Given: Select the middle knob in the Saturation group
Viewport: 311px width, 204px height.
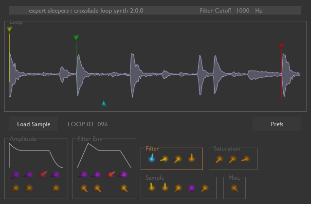Looking at the screenshot, I should (232, 159).
